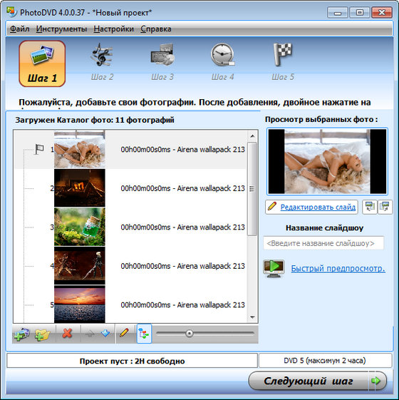Move the photo down with the blue arrow
The width and height of the screenshot is (399, 400).
point(105,333)
